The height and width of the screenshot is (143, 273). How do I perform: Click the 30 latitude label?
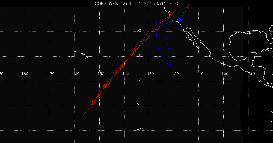click(139, 30)
